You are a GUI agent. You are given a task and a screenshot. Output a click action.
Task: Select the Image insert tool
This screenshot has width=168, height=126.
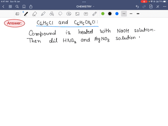(x=77, y=14)
